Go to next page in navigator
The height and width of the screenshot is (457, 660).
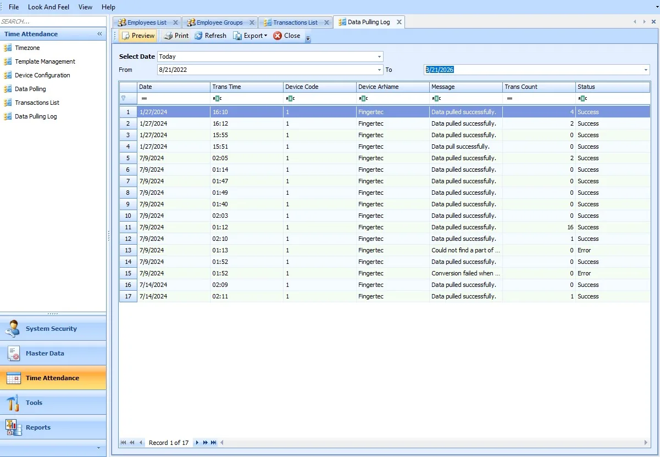206,443
